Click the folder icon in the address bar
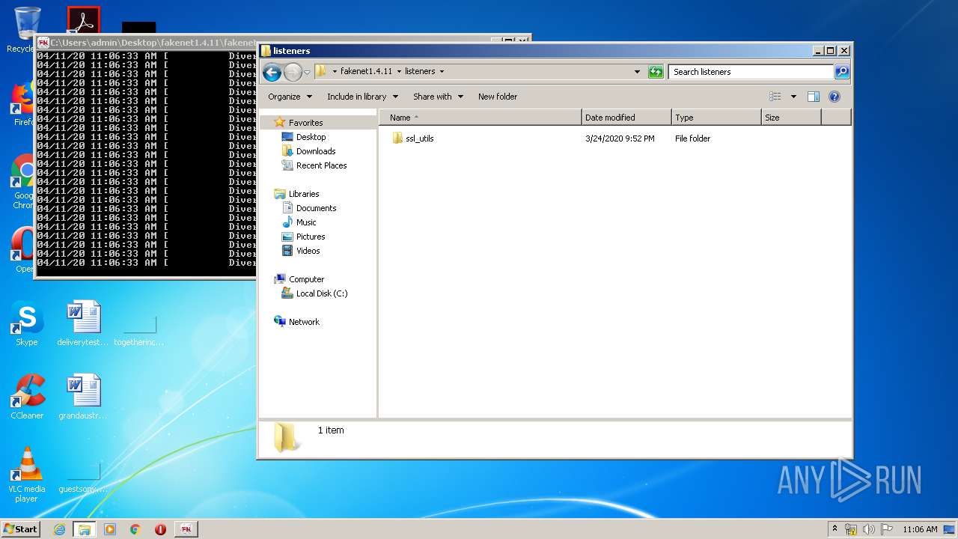958x539 pixels. pos(321,71)
